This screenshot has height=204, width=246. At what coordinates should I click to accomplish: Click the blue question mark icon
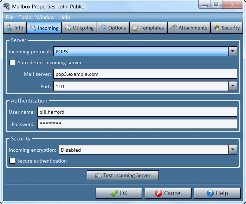pos(210,193)
